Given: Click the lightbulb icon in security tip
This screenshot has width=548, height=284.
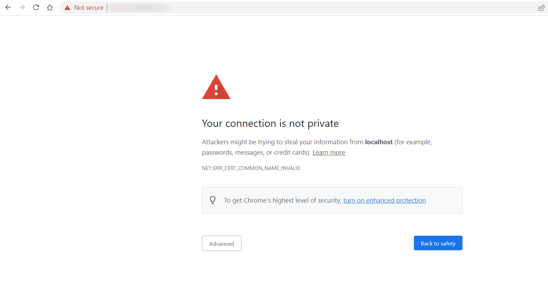Looking at the screenshot, I should pos(213,200).
